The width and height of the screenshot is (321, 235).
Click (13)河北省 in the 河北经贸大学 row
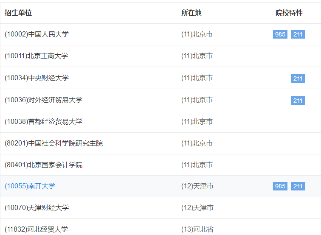(197, 229)
